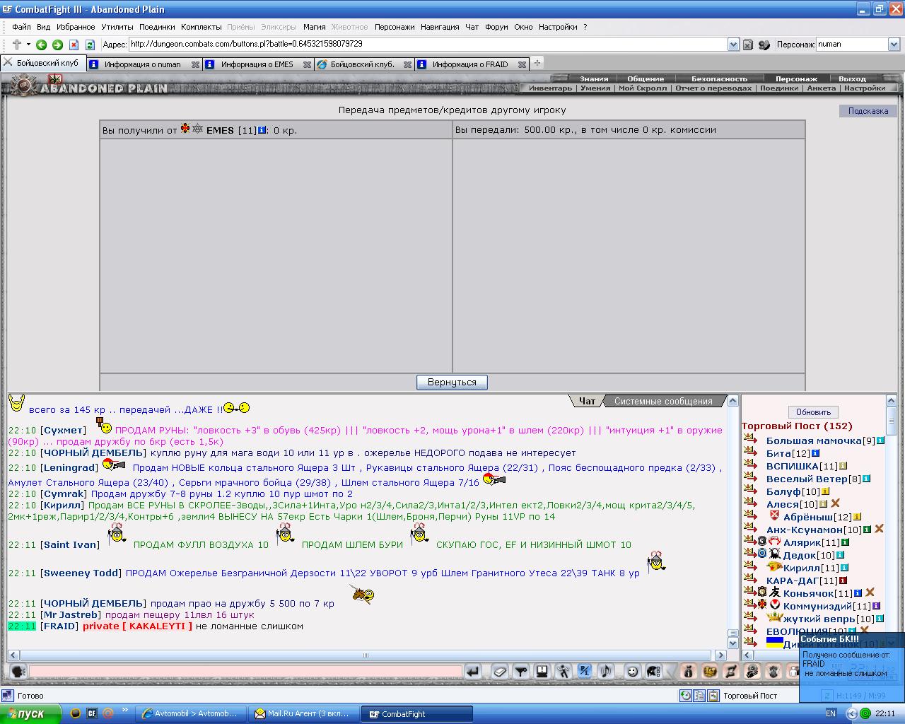Click clan icon next to Абрёныш
The height and width of the screenshot is (724, 905).
[x=773, y=516]
